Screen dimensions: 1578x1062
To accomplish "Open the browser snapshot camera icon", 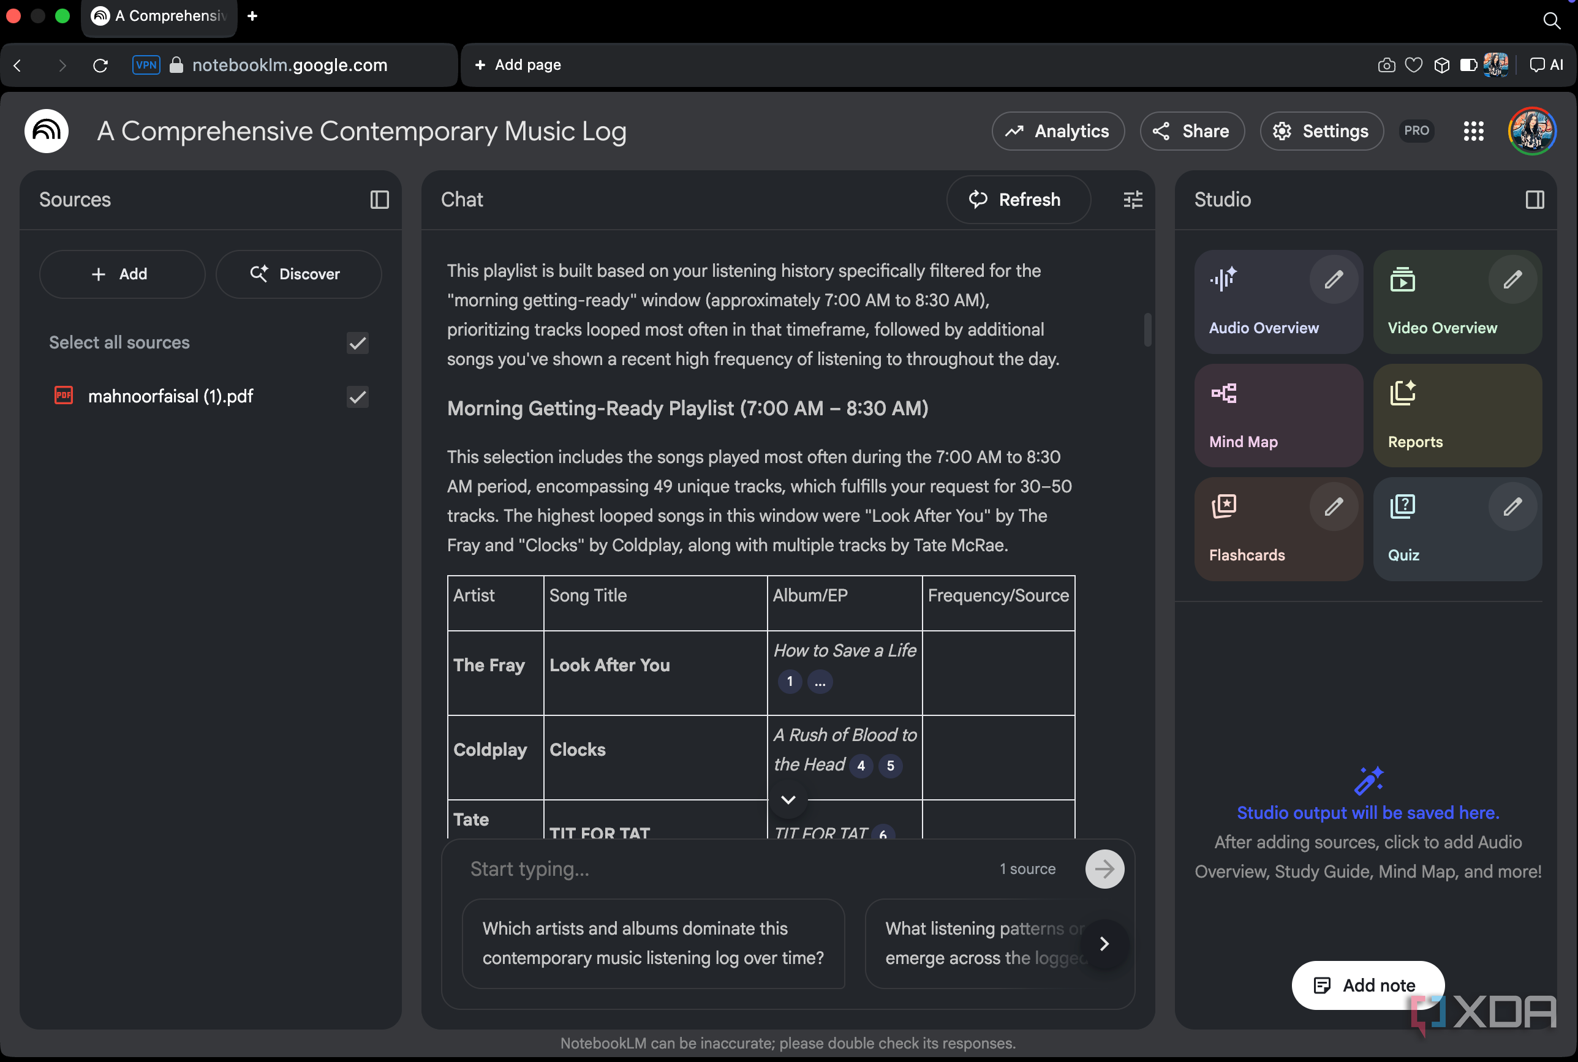I will point(1386,65).
